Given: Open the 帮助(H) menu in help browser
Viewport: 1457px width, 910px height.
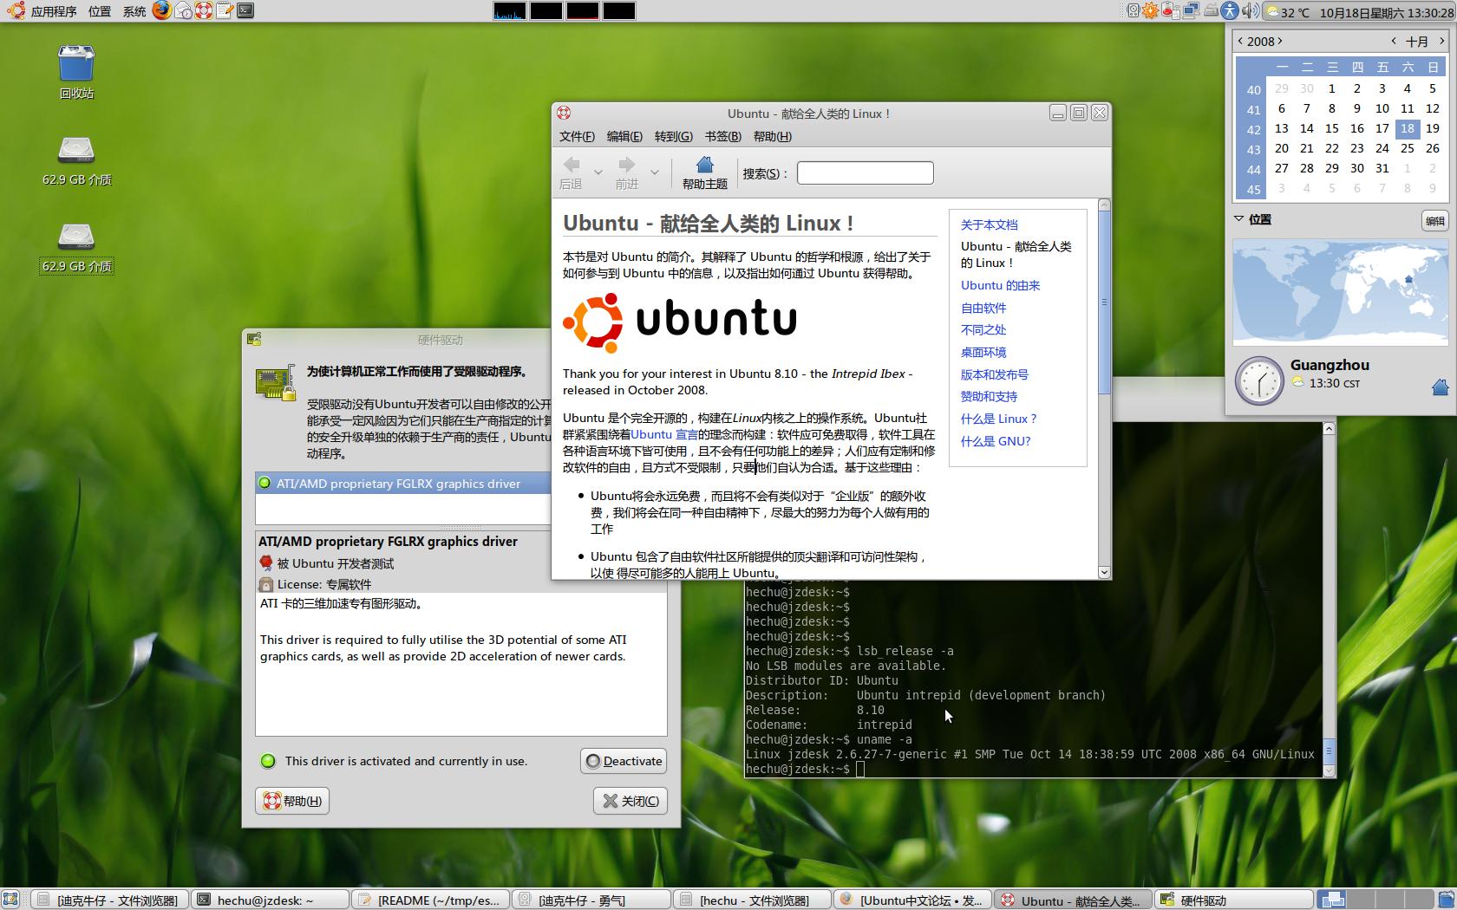Looking at the screenshot, I should pos(772,136).
